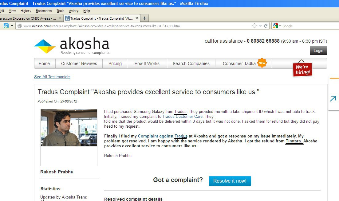Open Customer Reviews navigation item
339x201 pixels.
point(79,64)
